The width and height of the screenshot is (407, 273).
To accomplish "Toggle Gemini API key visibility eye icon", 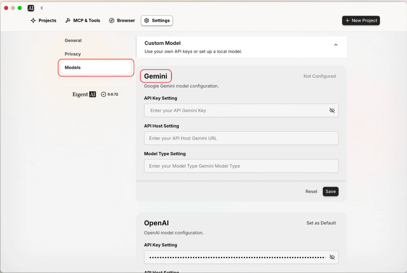I will pyautogui.click(x=332, y=110).
